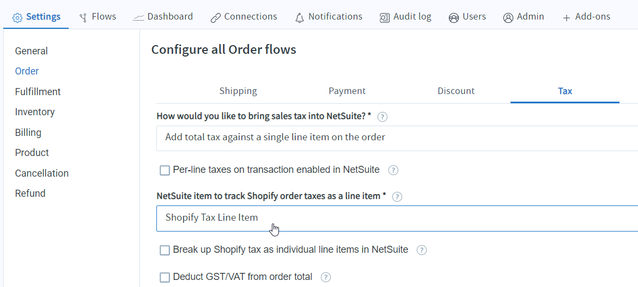The width and height of the screenshot is (638, 287).
Task: Check Break up Shopify tax as line items
Action: (x=165, y=250)
